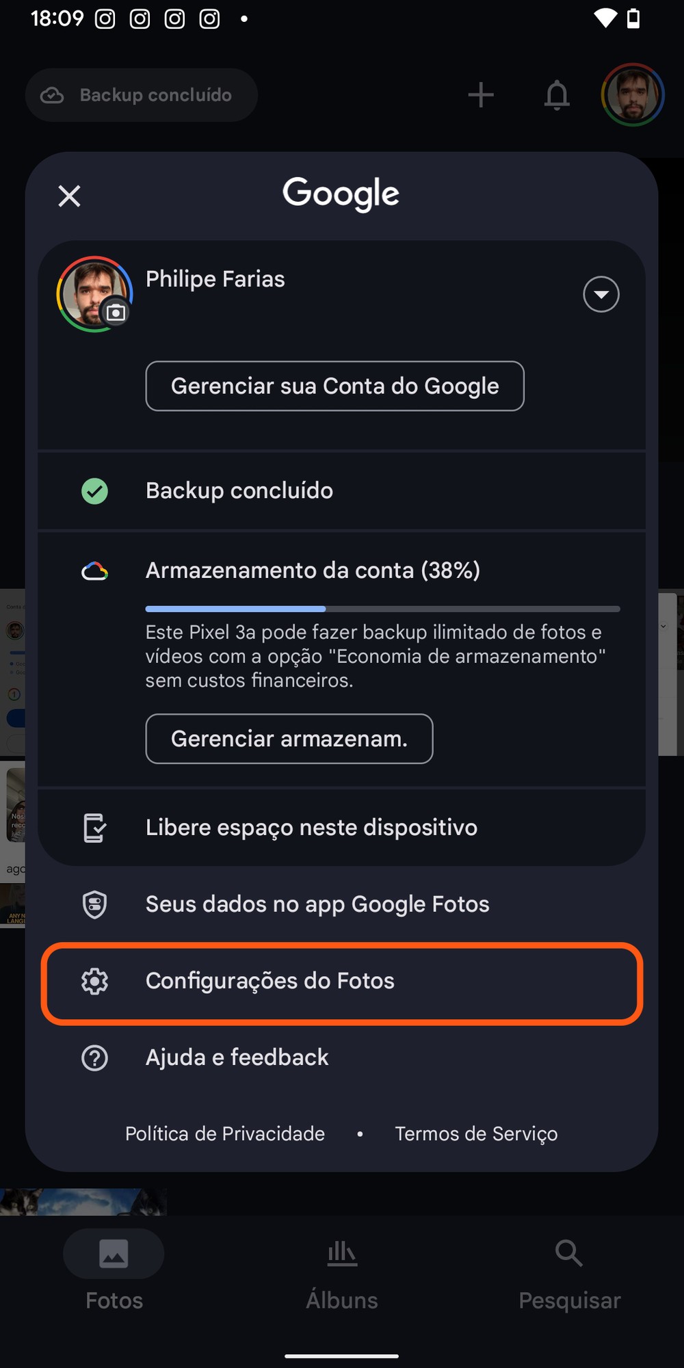Select Libere espaço neste dispositivo
The width and height of the screenshot is (684, 1368).
coord(311,828)
